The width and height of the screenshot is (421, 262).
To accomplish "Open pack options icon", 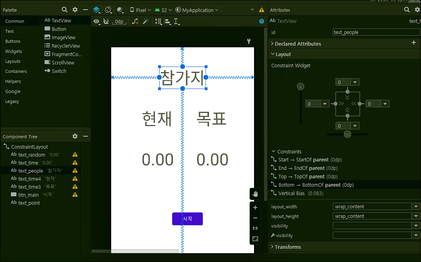I will pos(159,21).
